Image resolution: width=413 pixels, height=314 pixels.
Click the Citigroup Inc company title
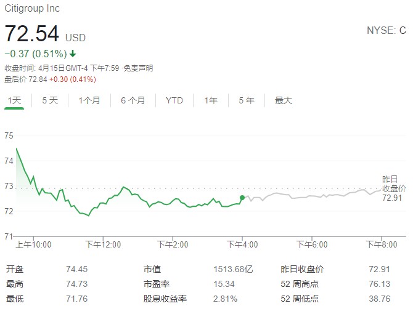(32, 9)
